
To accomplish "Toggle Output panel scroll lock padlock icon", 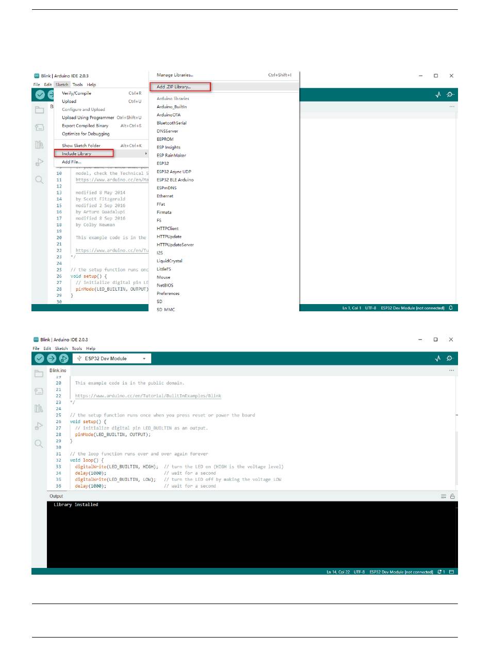I will 452,496.
